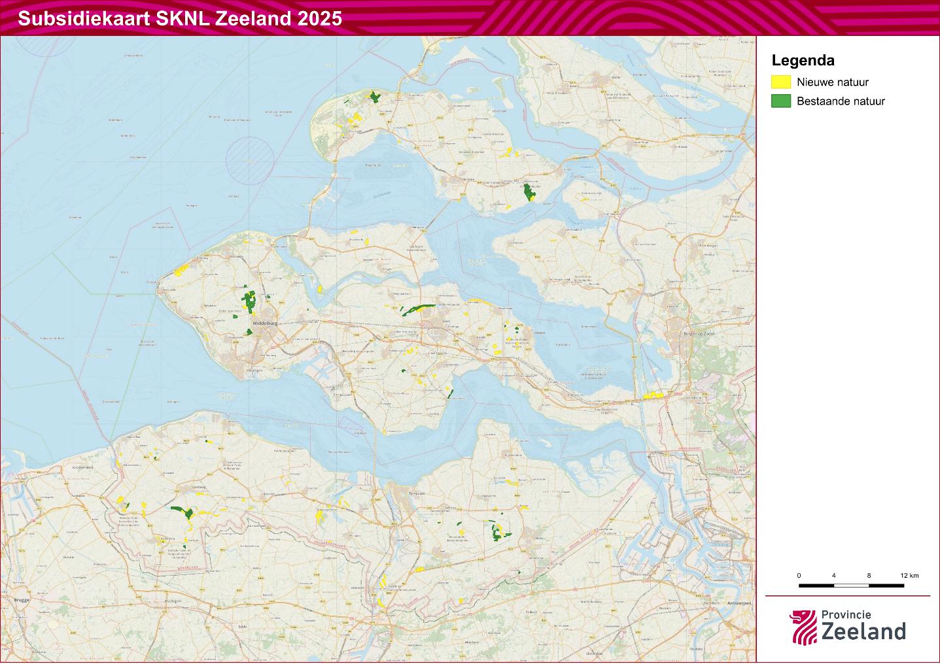Click the Maldegem label on the map
This screenshot has width=940, height=664.
pos(172,601)
